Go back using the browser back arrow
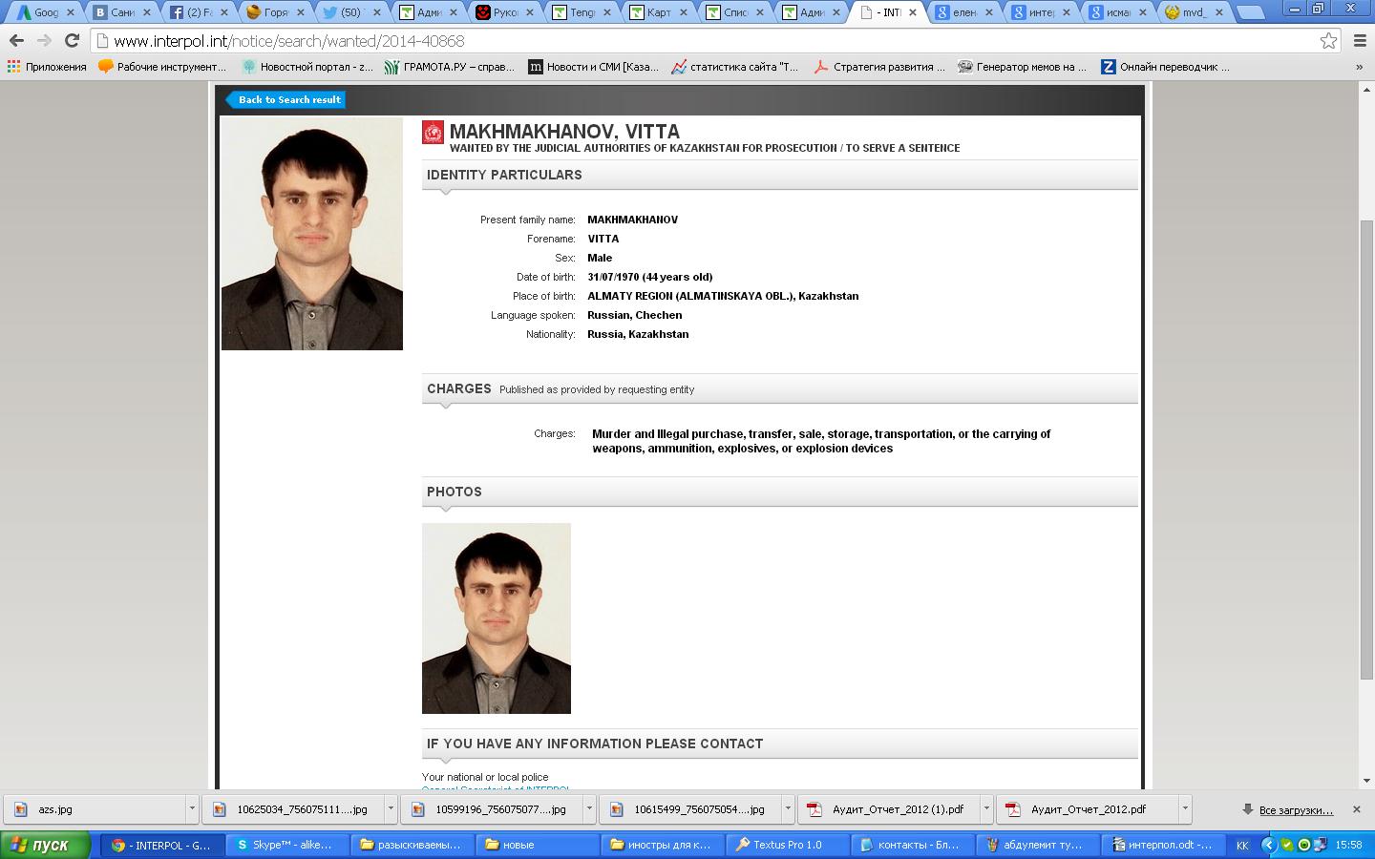 (16, 41)
